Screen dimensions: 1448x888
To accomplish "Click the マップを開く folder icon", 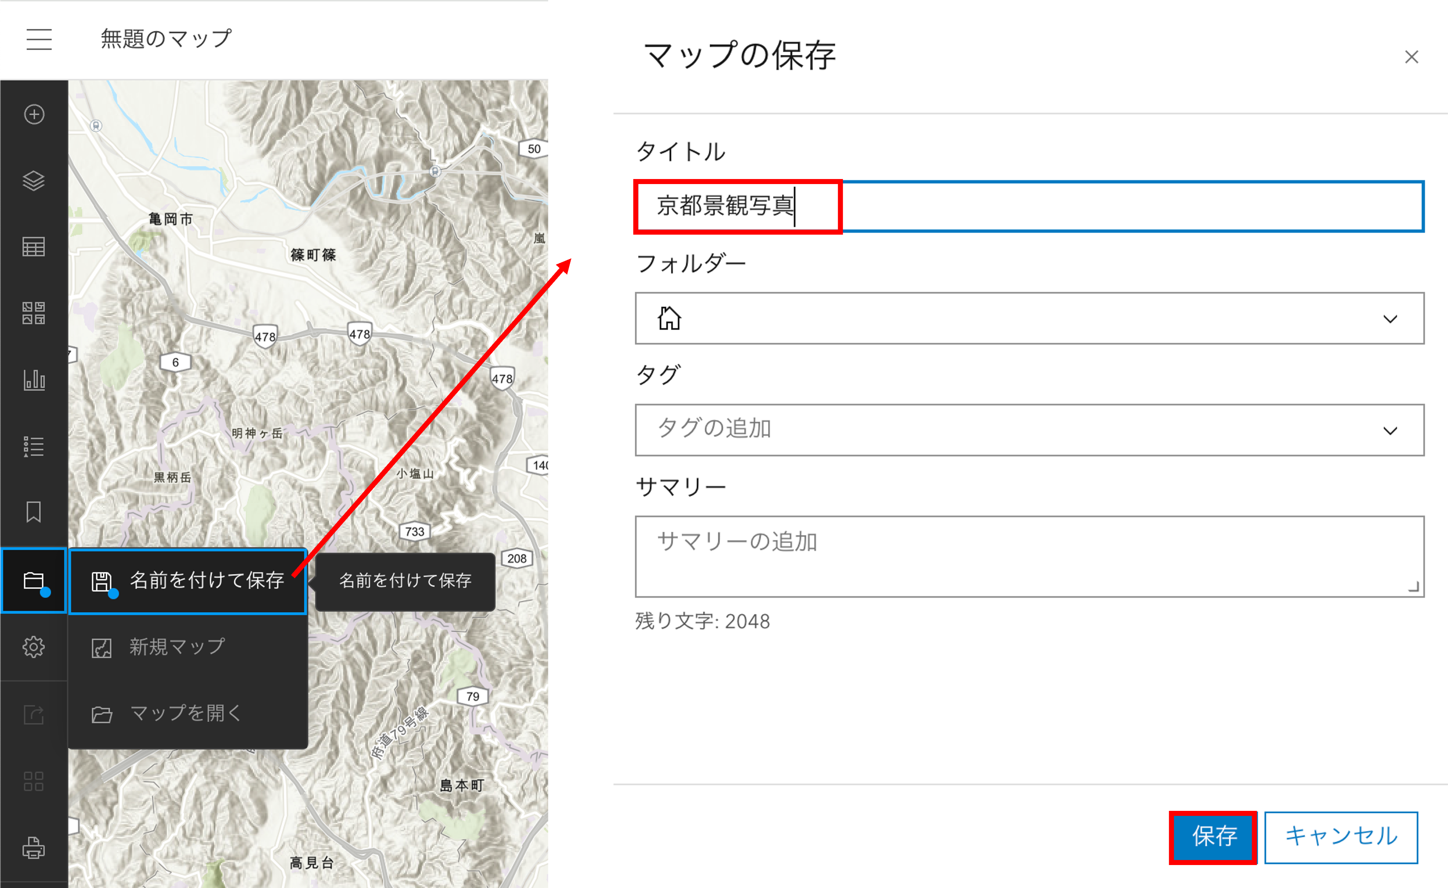I will [102, 714].
